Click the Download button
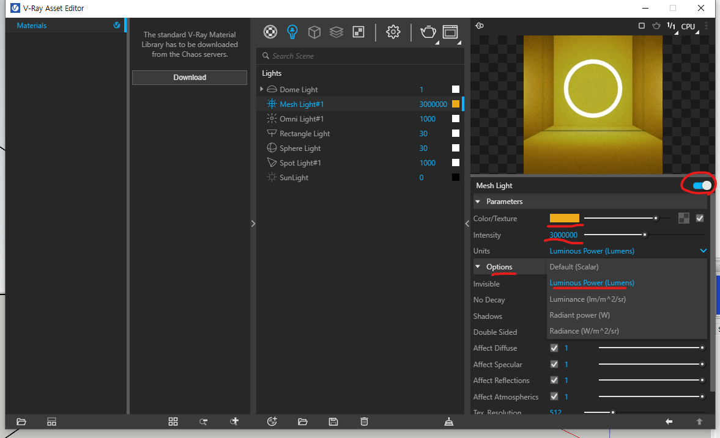 click(190, 78)
